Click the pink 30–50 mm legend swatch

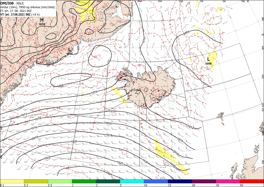[228, 181]
